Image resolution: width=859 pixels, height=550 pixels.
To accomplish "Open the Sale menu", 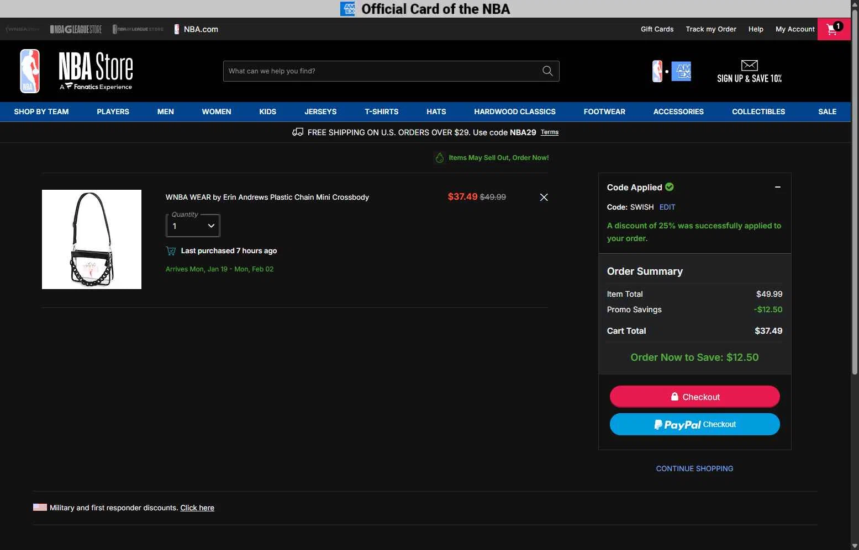I will [828, 111].
